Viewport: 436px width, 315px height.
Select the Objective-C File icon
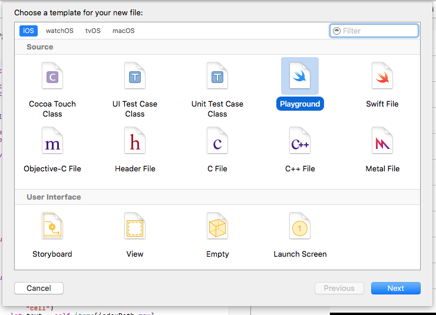(x=52, y=141)
